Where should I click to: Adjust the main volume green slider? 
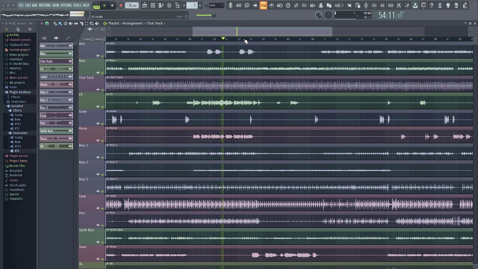coord(214,15)
